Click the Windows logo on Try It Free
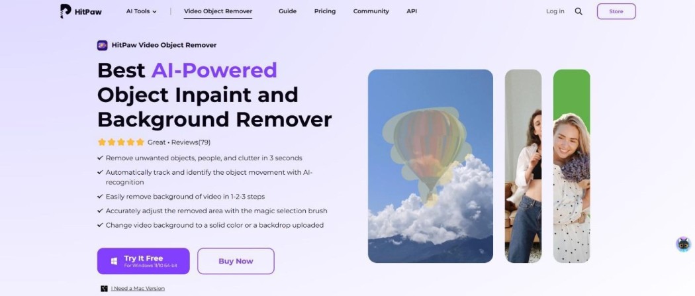695x296 pixels. coord(114,262)
